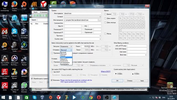
Task: Open the Файл menu in NetBalancer
Action: click(x=35, y=12)
